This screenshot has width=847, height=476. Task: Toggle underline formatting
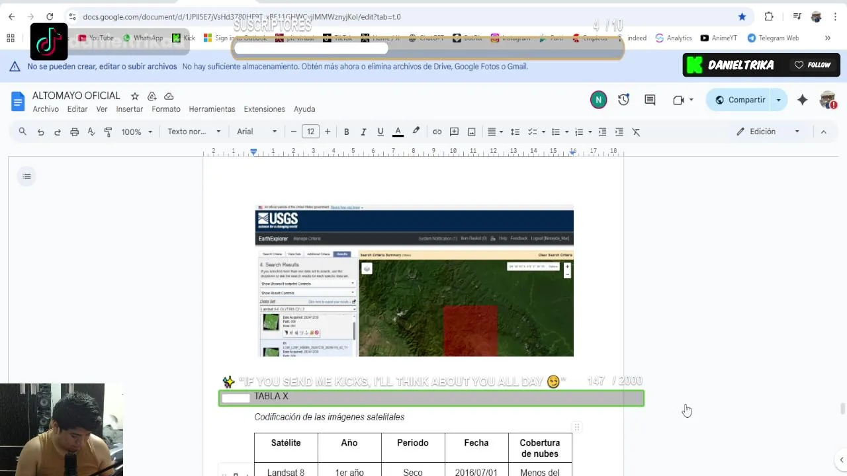380,132
